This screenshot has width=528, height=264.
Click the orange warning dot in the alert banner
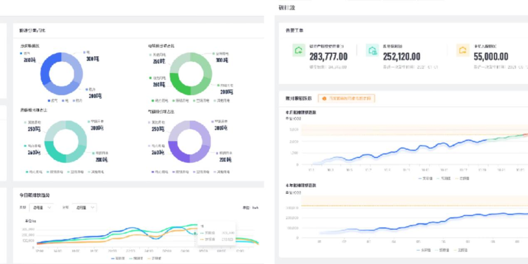[324, 98]
